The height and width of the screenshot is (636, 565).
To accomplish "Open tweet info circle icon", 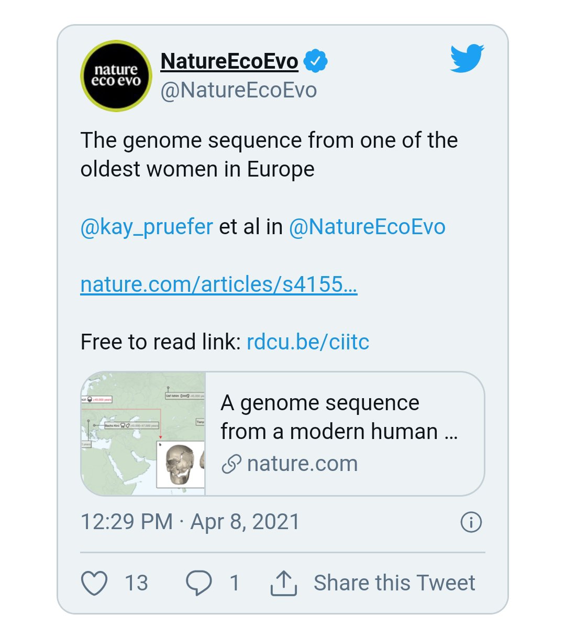I will point(471,522).
